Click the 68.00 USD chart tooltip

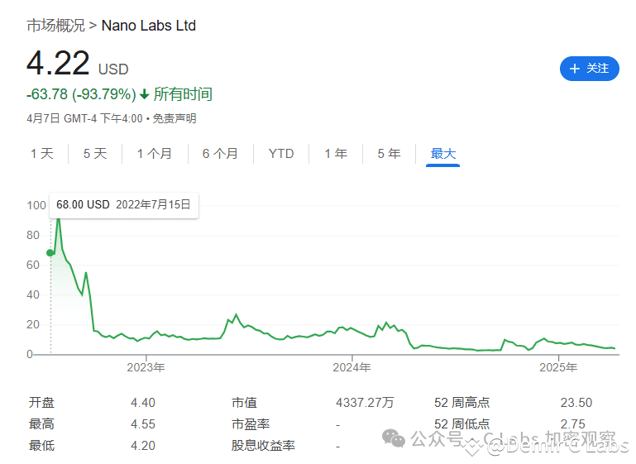point(124,205)
